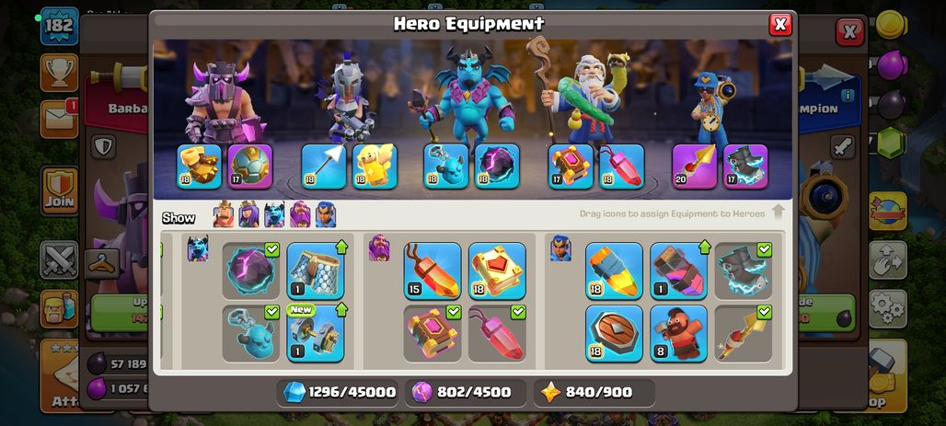Filter equipment by Royal Champion icon

325,214
